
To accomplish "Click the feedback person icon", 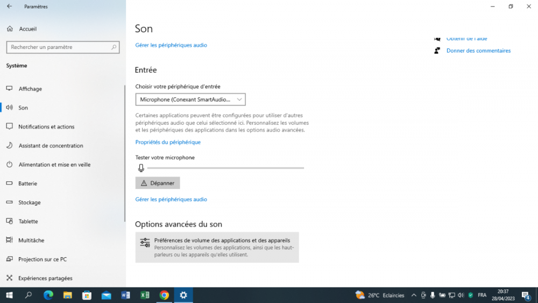I will pyautogui.click(x=437, y=51).
